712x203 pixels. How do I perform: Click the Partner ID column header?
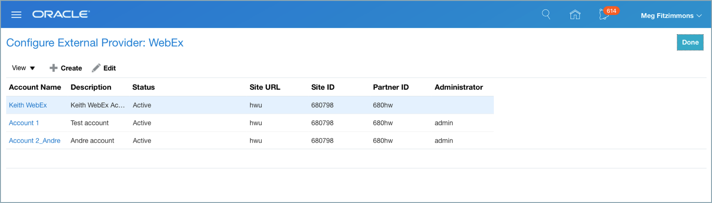tap(391, 87)
